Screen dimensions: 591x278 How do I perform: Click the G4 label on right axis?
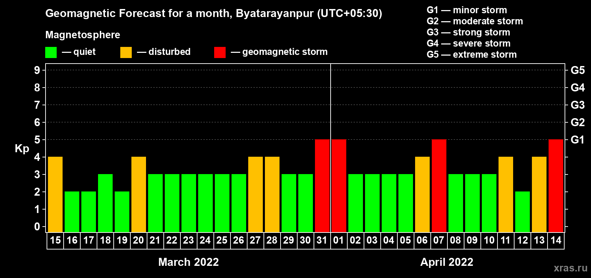[577, 88]
